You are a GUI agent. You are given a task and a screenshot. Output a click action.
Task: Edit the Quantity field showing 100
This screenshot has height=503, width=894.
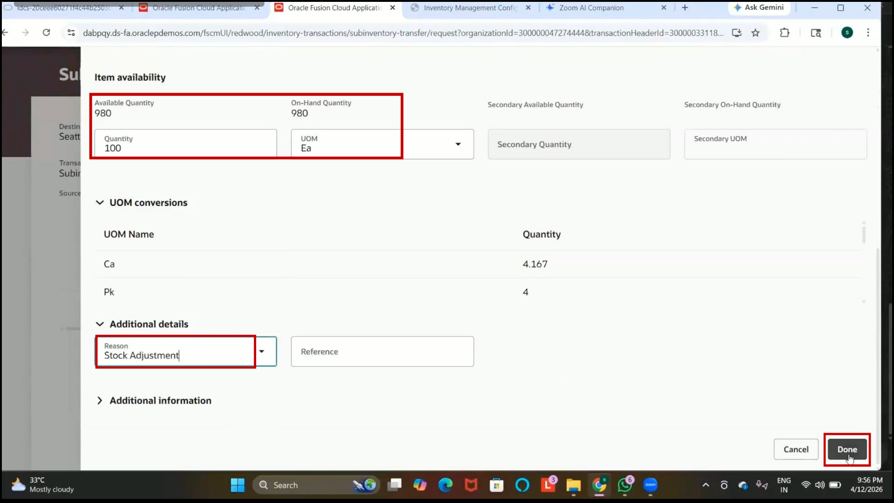(x=186, y=144)
